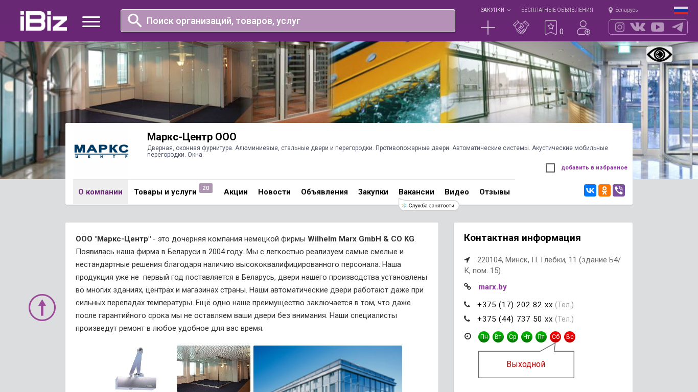Click the iBiz logo
The width and height of the screenshot is (698, 392).
pos(43,21)
